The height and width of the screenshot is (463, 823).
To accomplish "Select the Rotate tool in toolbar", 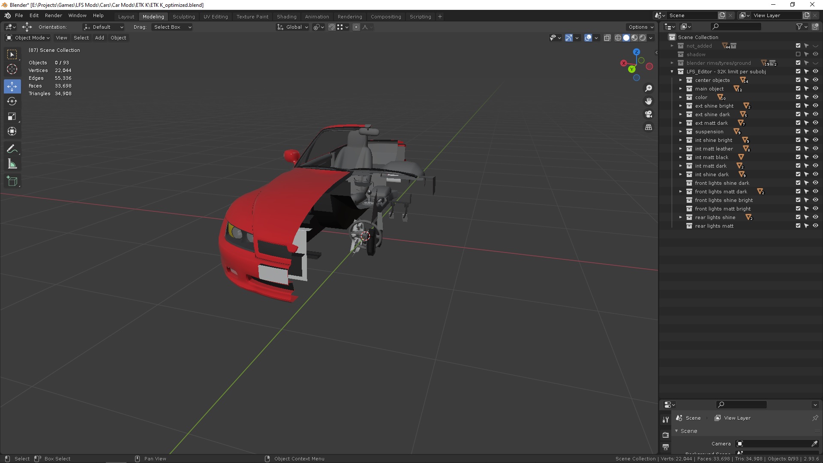I will tap(12, 102).
